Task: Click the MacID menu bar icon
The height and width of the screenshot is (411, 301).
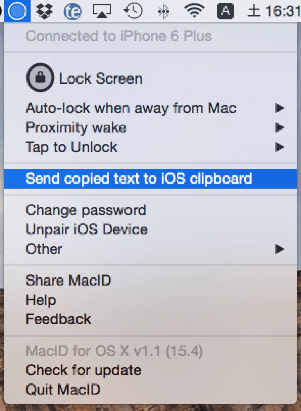Action: click(x=17, y=11)
